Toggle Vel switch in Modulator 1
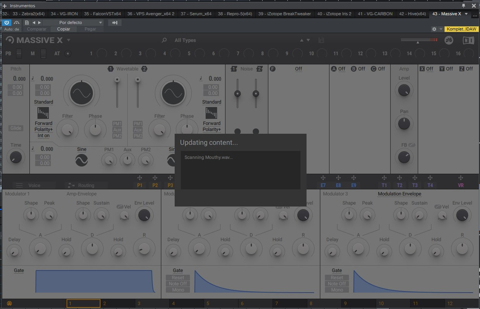This screenshot has width=480, height=309. pos(120,207)
